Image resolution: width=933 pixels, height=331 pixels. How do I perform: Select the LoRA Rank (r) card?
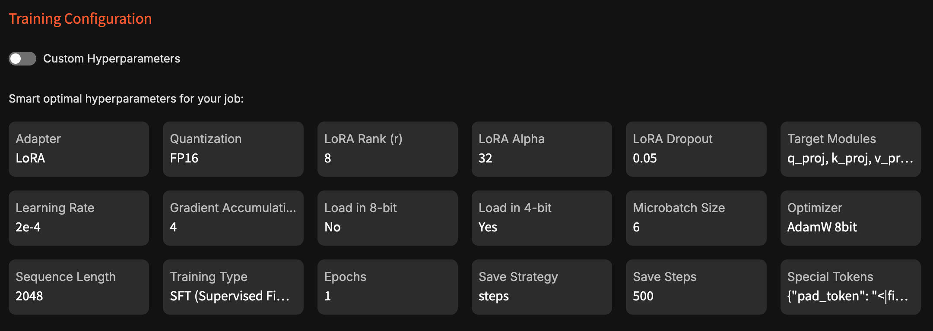[x=387, y=149]
